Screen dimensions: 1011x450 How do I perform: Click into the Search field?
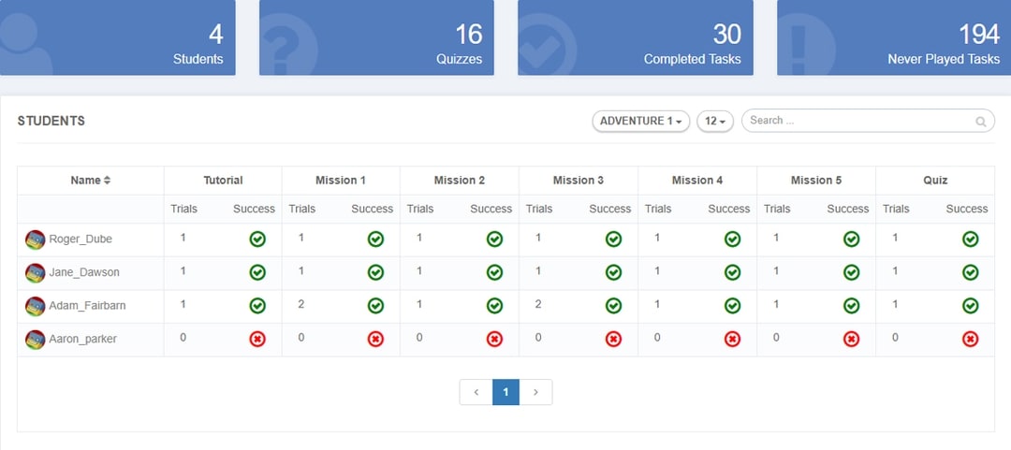(857, 121)
